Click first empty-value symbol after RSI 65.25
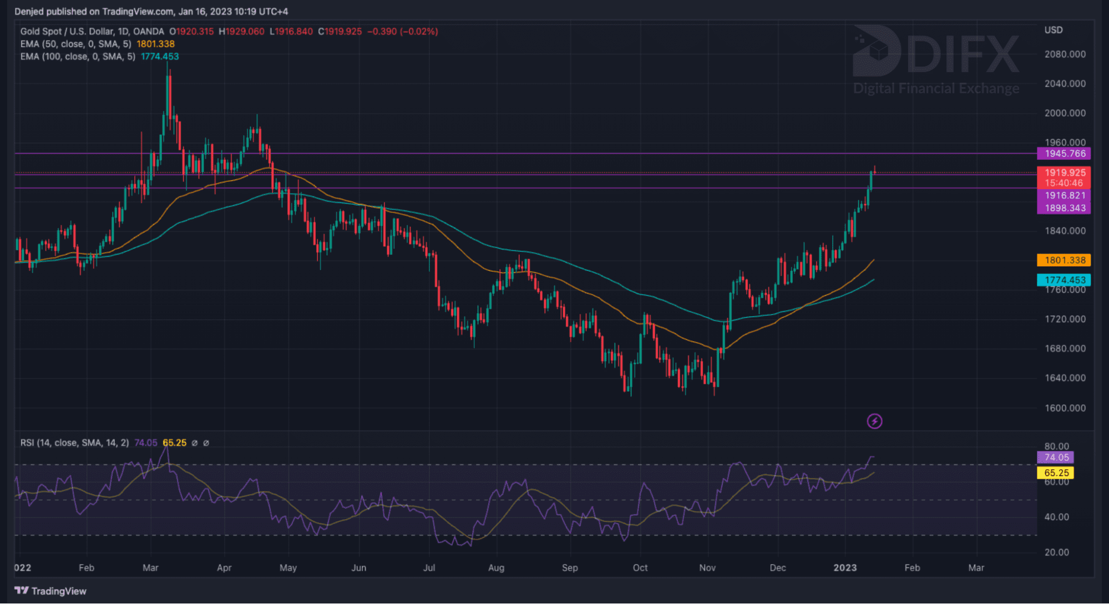 point(194,443)
